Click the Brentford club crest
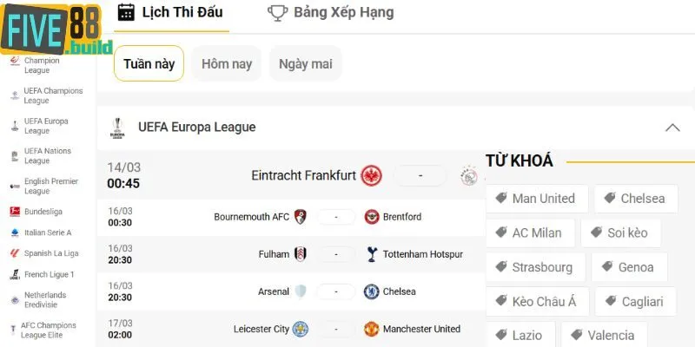 [372, 217]
